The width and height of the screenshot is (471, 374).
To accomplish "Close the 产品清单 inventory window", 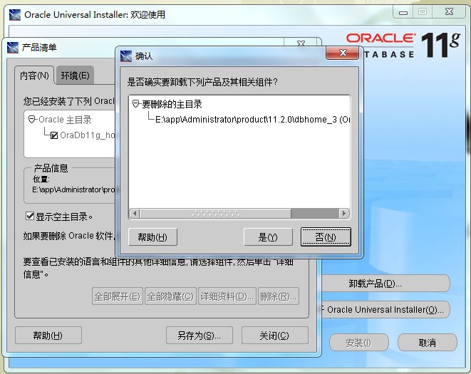I will coord(301,43).
